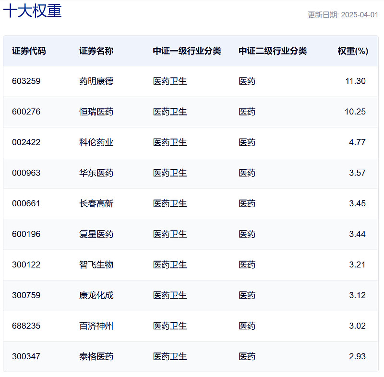The image size is (384, 377).
Task: Click 医药卫生 in the 泰格医药 row
Action: click(170, 356)
